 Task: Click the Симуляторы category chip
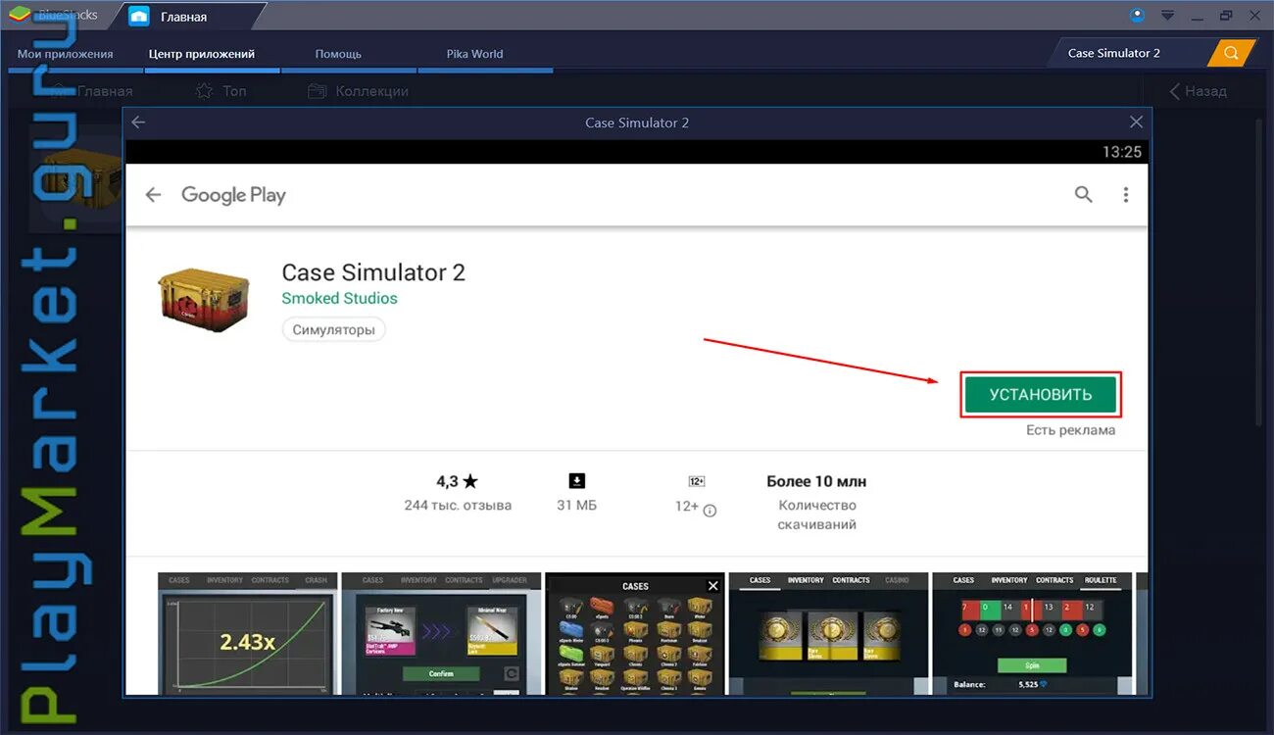coord(333,330)
